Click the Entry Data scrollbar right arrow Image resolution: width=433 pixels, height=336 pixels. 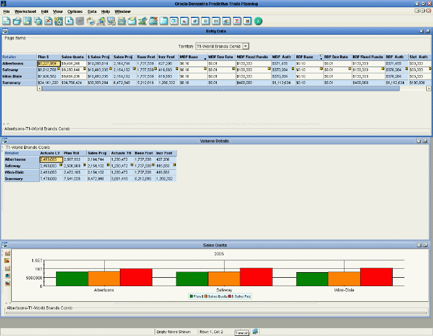coord(429,88)
